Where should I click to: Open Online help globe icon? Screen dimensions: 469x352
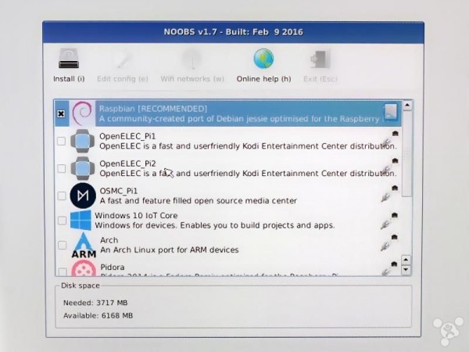click(x=263, y=59)
